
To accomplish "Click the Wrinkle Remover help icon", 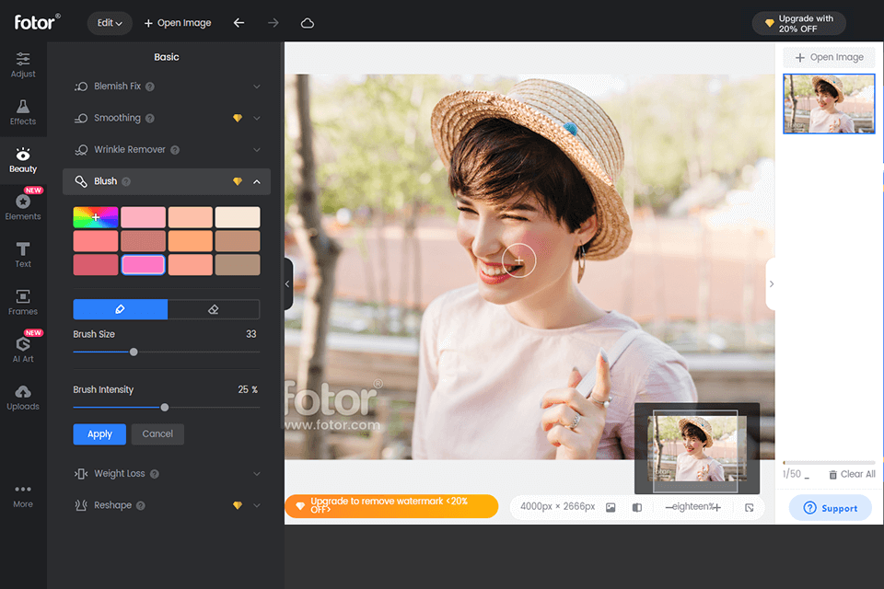I will click(175, 150).
